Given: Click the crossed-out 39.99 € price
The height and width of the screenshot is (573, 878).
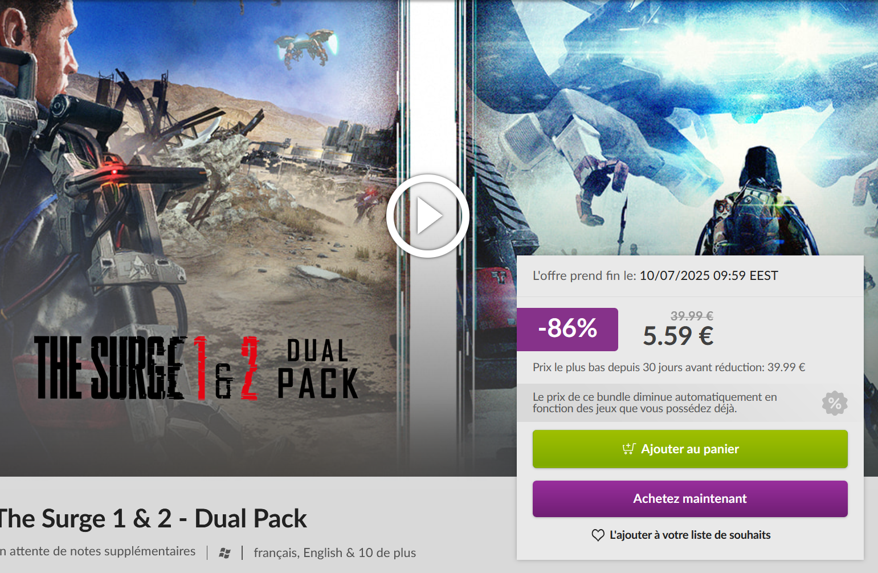Looking at the screenshot, I should click(x=692, y=316).
